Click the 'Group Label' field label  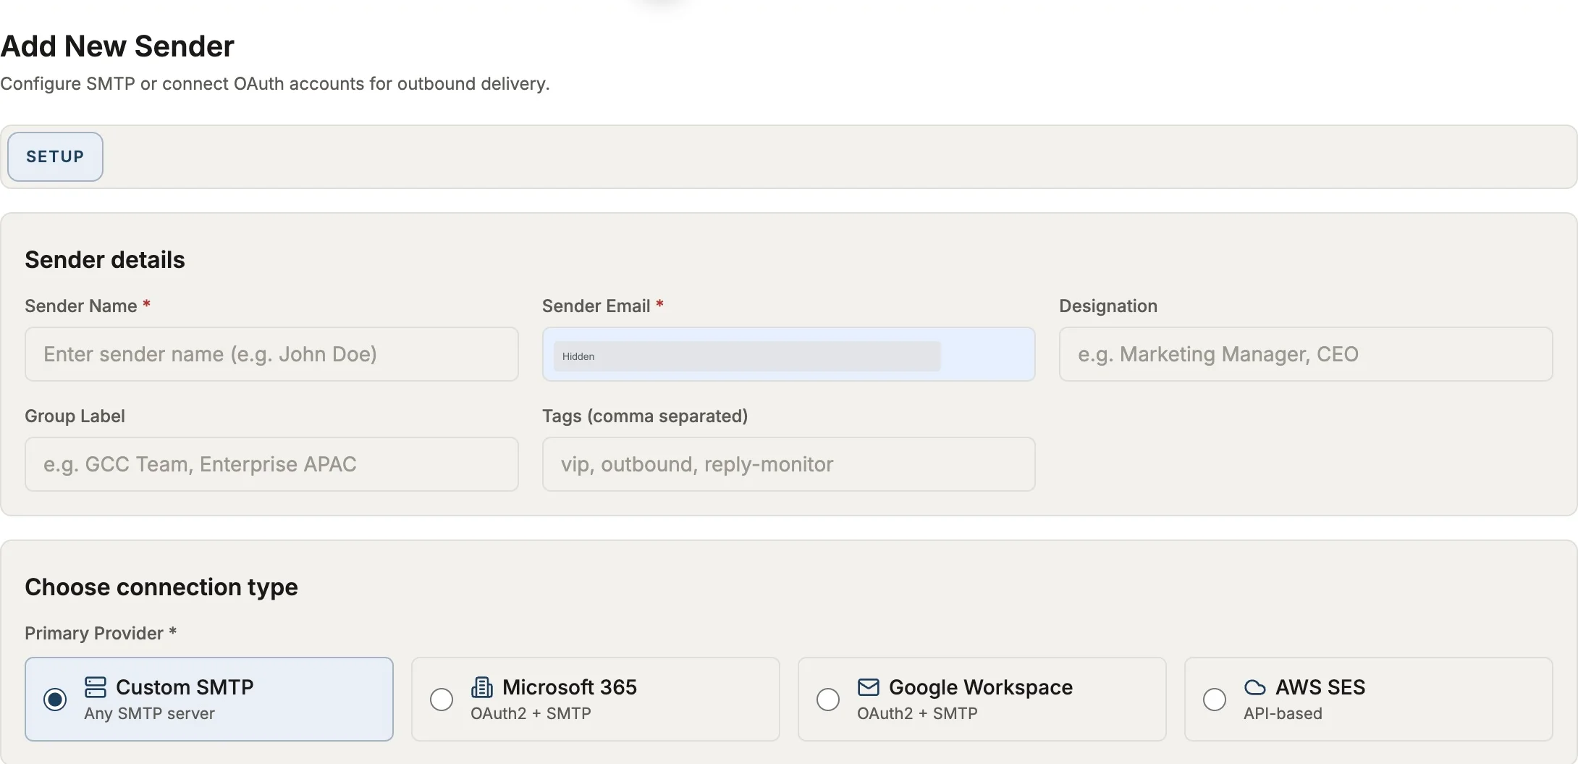[x=75, y=416]
